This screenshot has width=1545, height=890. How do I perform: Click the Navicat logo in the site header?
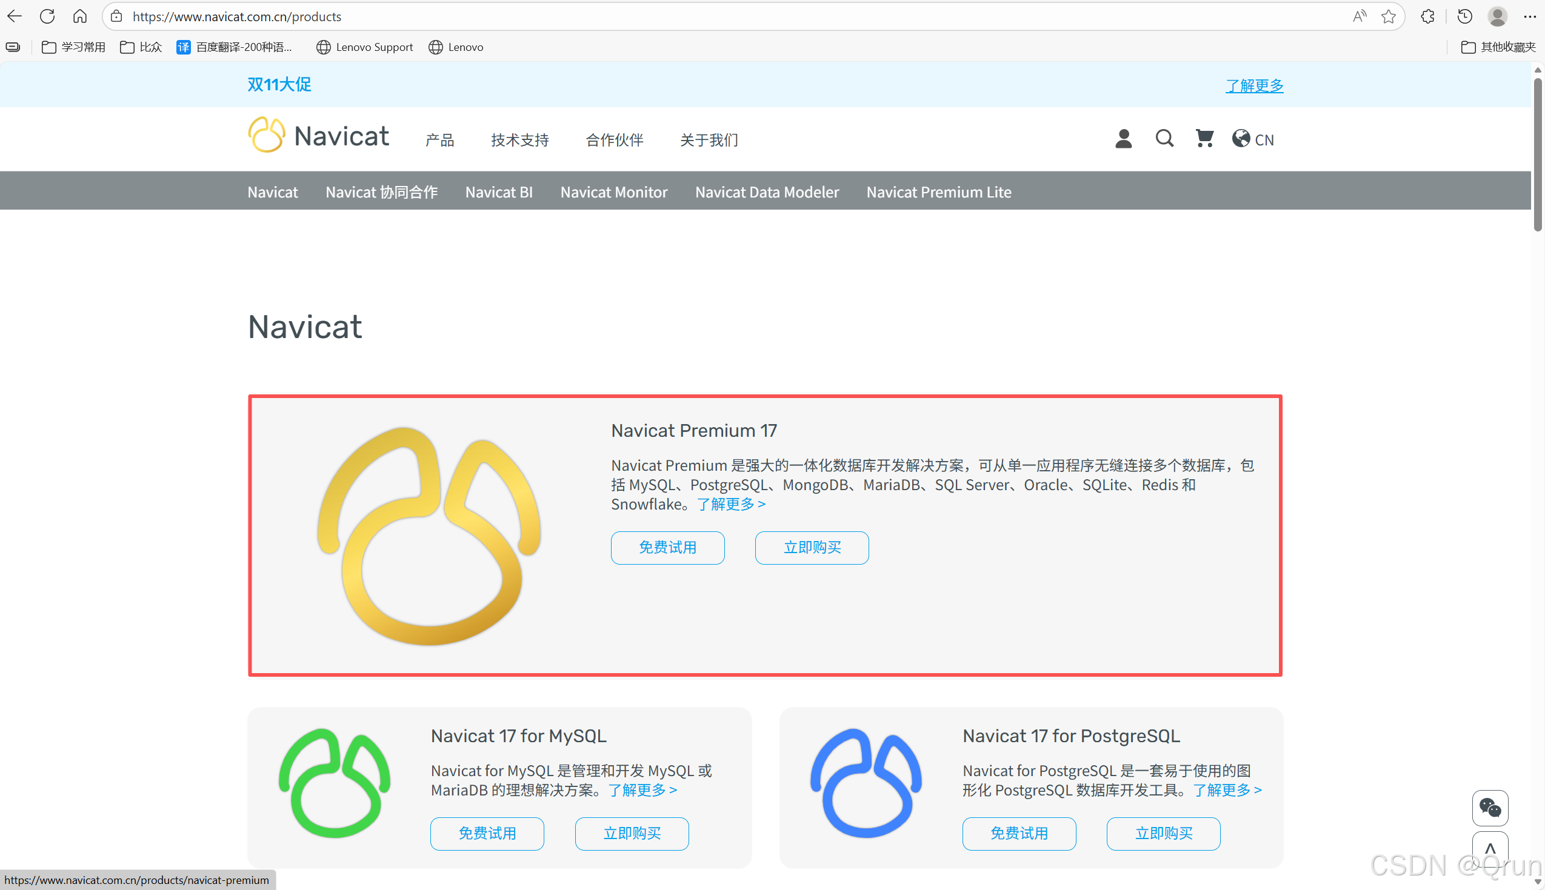click(x=319, y=135)
